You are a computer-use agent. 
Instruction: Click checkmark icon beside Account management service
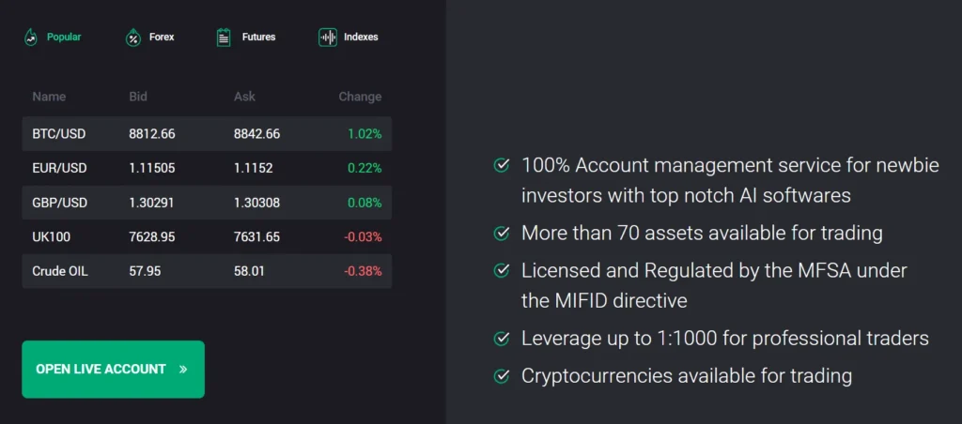tap(502, 166)
